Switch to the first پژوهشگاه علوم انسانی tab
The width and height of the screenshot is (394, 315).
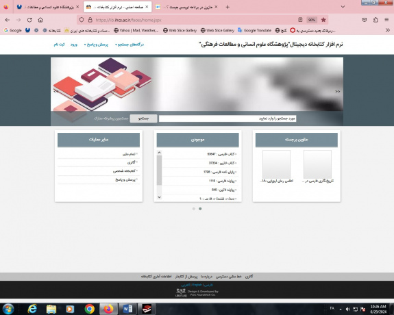(48, 7)
